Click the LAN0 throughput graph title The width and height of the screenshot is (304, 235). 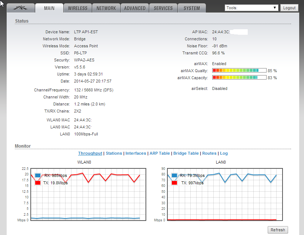pyautogui.click(x=221, y=162)
